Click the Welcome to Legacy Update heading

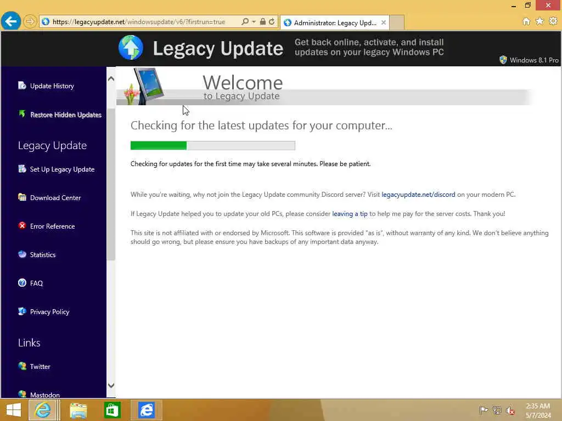pos(243,87)
